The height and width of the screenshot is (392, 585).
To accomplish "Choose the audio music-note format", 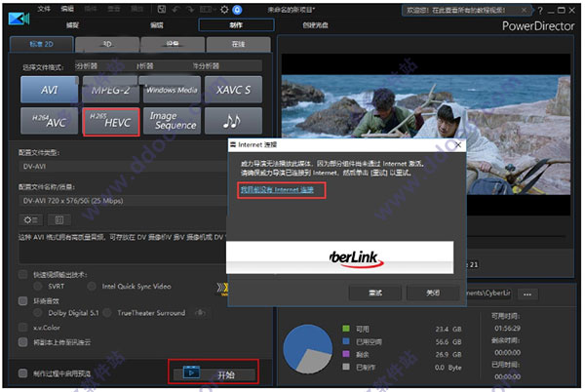I will pos(234,121).
